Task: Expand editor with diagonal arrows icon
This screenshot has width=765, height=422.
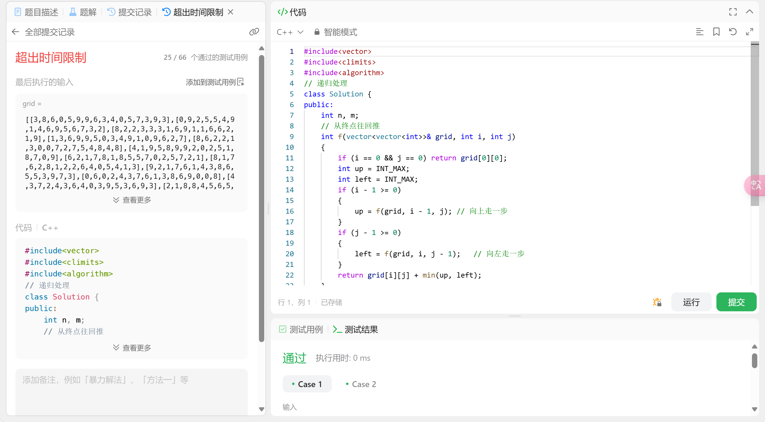Action: (x=749, y=32)
